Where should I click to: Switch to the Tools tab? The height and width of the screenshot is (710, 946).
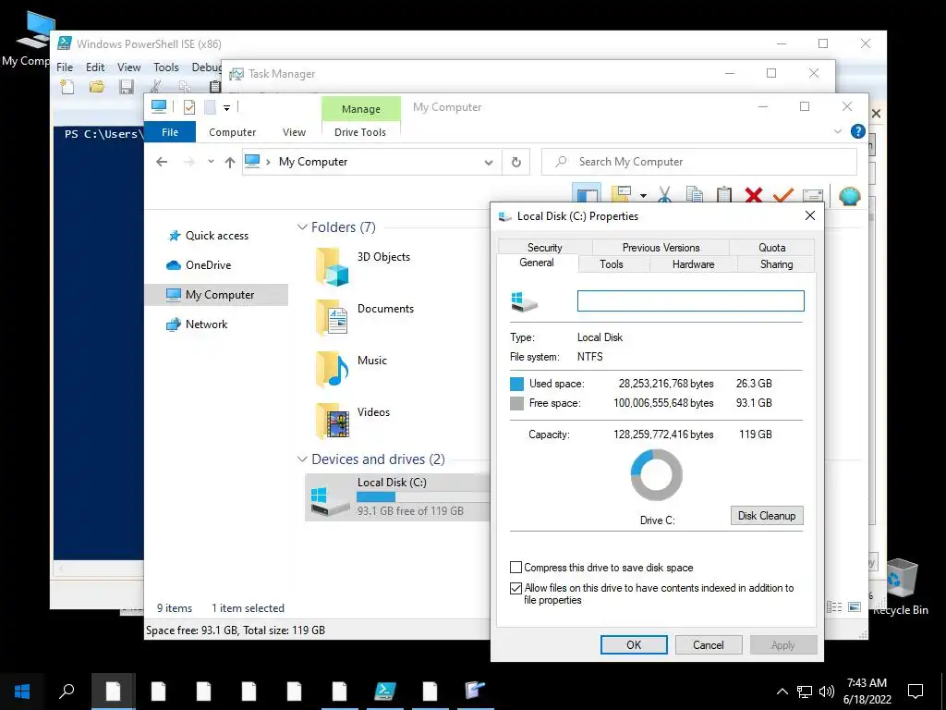pos(612,263)
